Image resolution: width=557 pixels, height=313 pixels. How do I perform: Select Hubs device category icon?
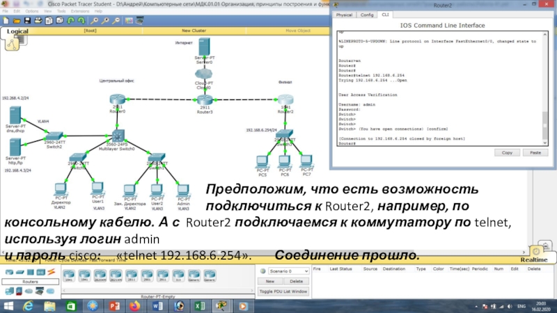pyautogui.click(x=30, y=272)
